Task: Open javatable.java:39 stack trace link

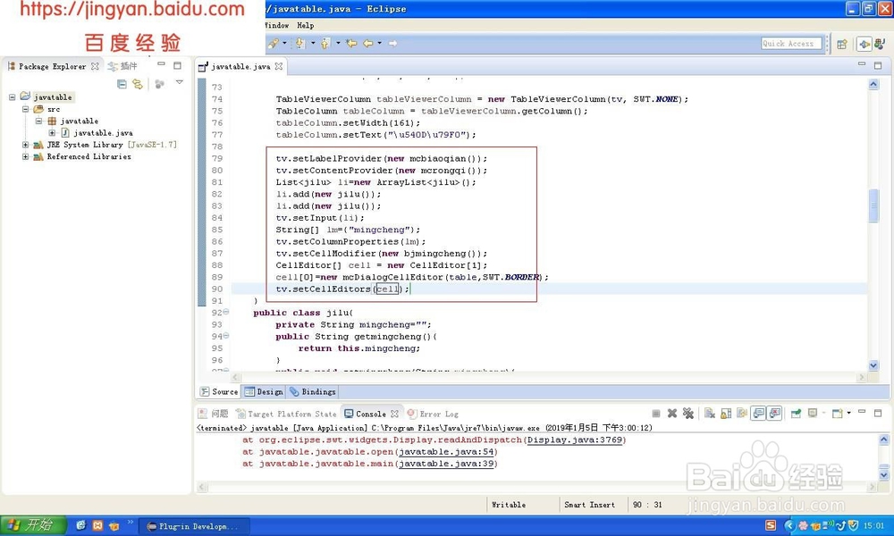Action: click(446, 464)
